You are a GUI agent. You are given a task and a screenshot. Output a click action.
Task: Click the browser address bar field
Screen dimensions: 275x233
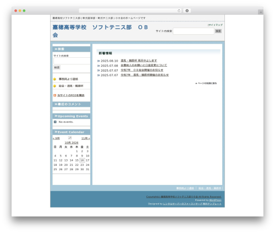pos(130,10)
